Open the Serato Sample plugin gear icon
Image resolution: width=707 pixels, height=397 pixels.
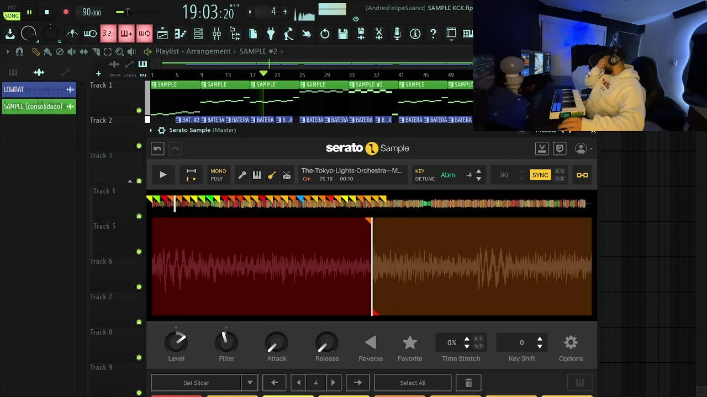161,130
